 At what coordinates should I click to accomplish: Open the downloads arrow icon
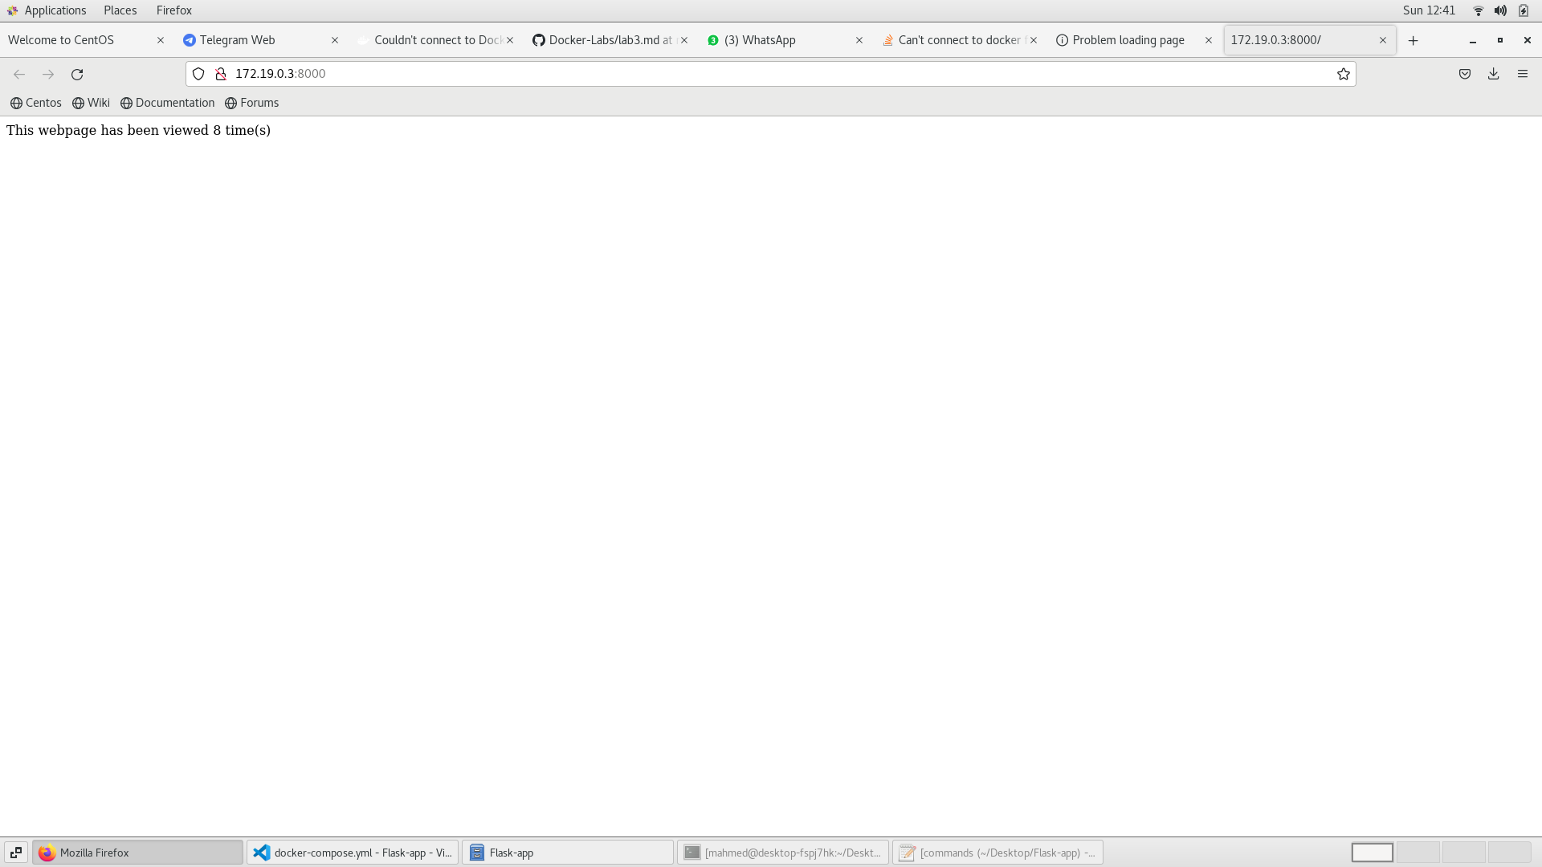(x=1493, y=74)
